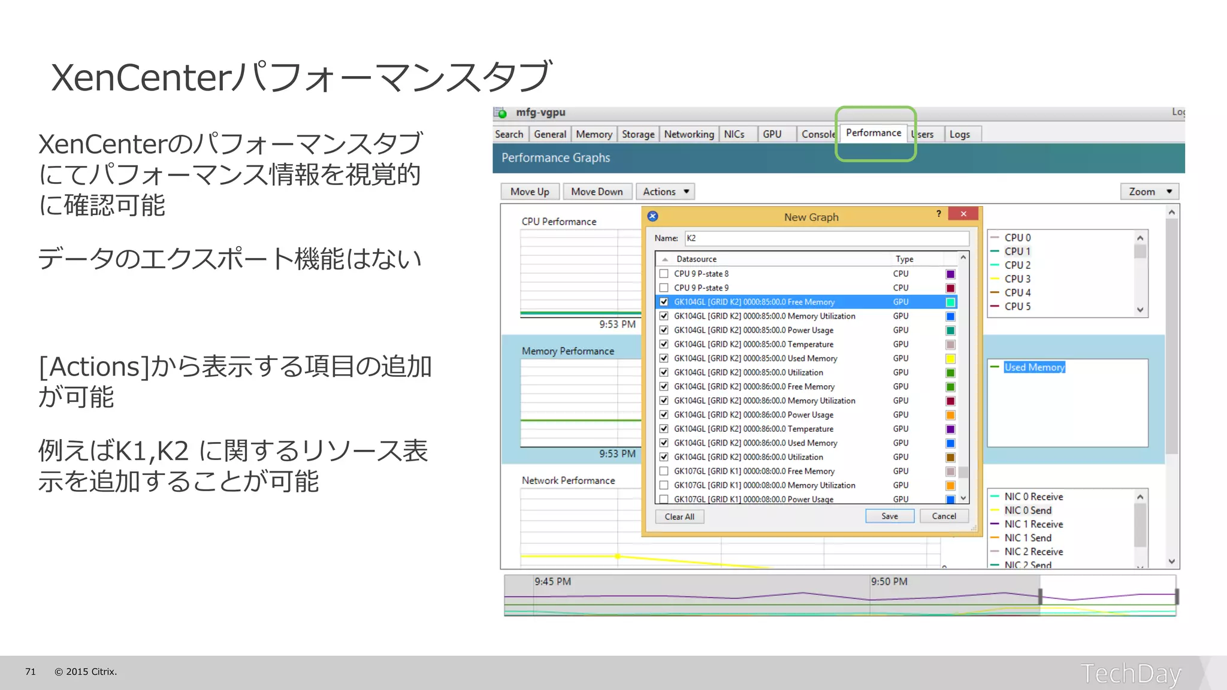Click Clear All in New Graph dialog
This screenshot has width=1227, height=690.
pos(679,516)
